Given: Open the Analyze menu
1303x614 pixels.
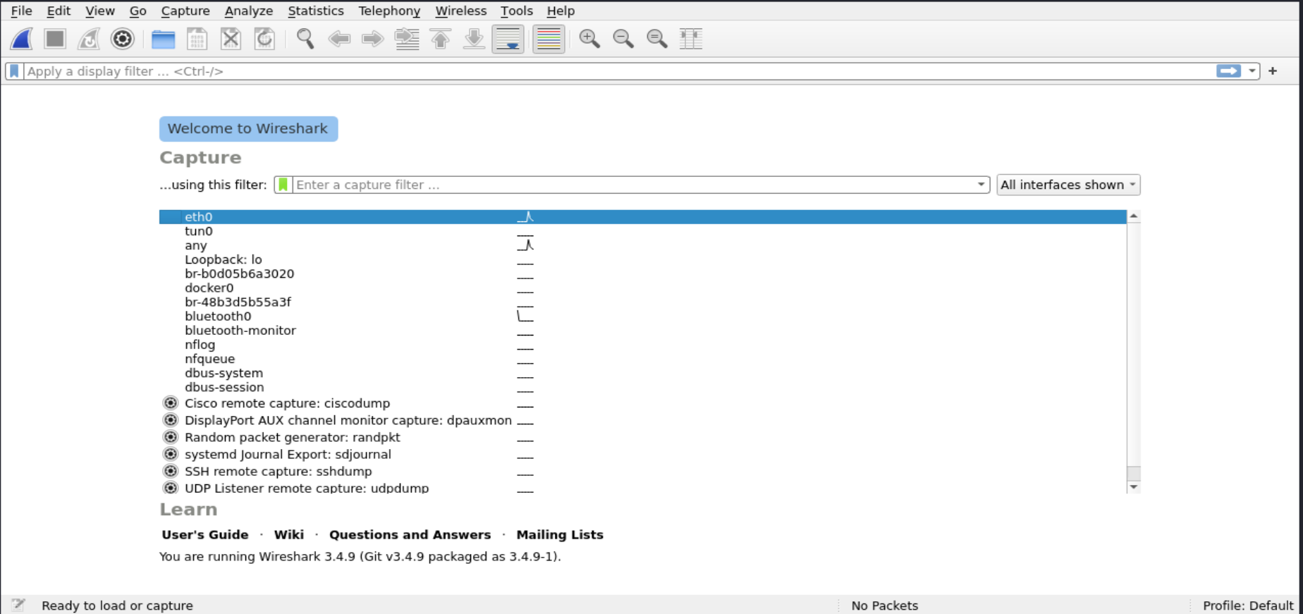Looking at the screenshot, I should pos(248,11).
